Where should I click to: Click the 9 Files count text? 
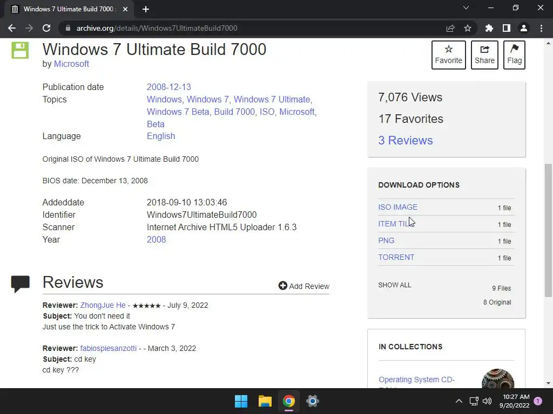[502, 288]
